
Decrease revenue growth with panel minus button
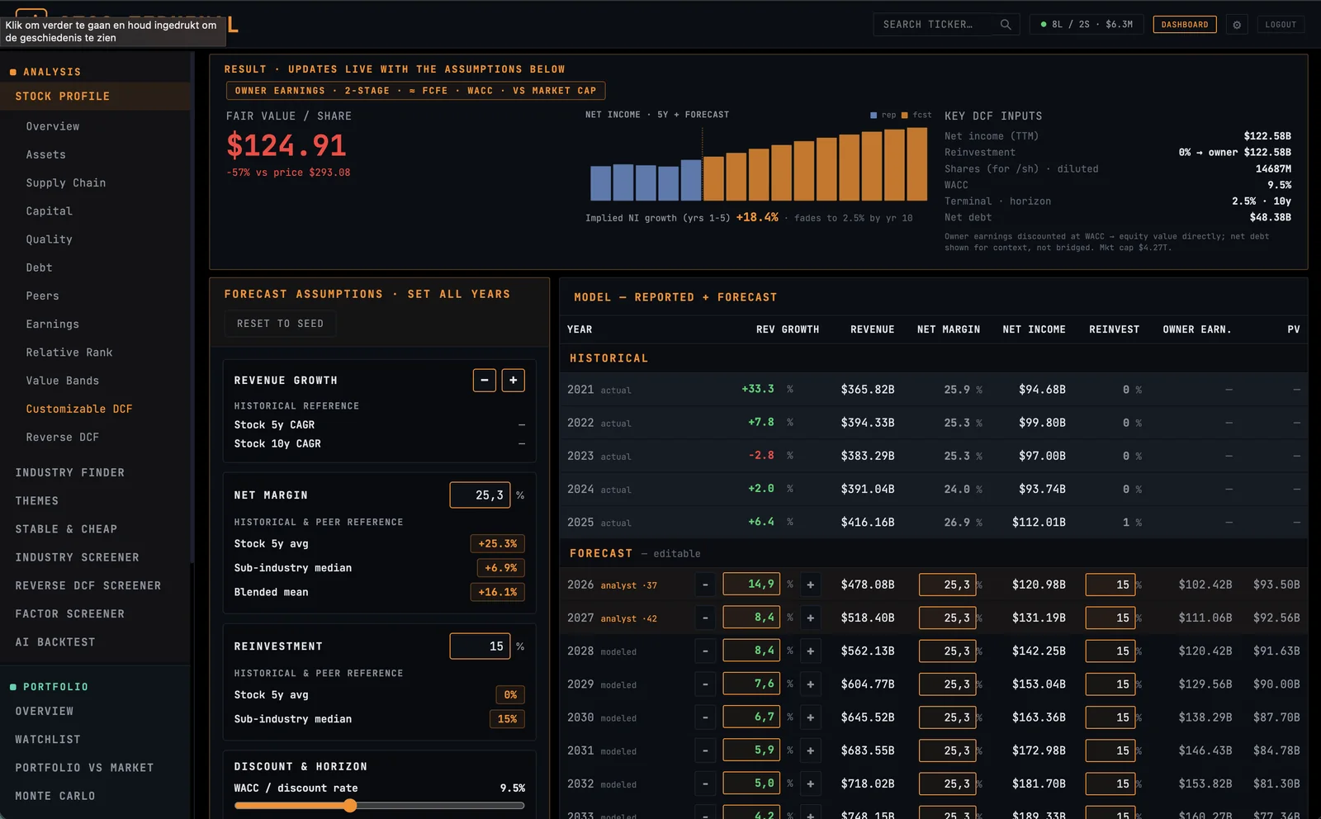[485, 381]
